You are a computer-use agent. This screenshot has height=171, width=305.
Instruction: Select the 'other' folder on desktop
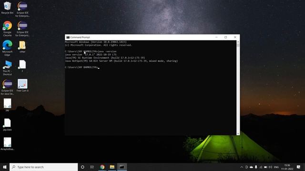[x=22, y=47]
